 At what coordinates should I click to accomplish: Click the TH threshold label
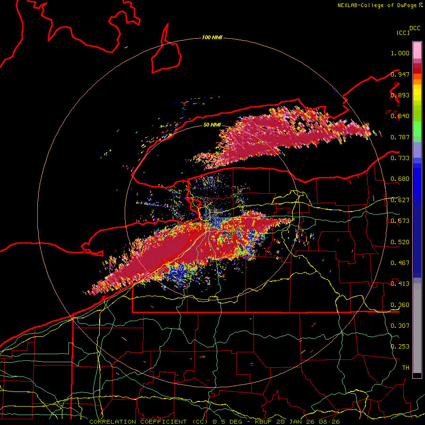point(406,367)
